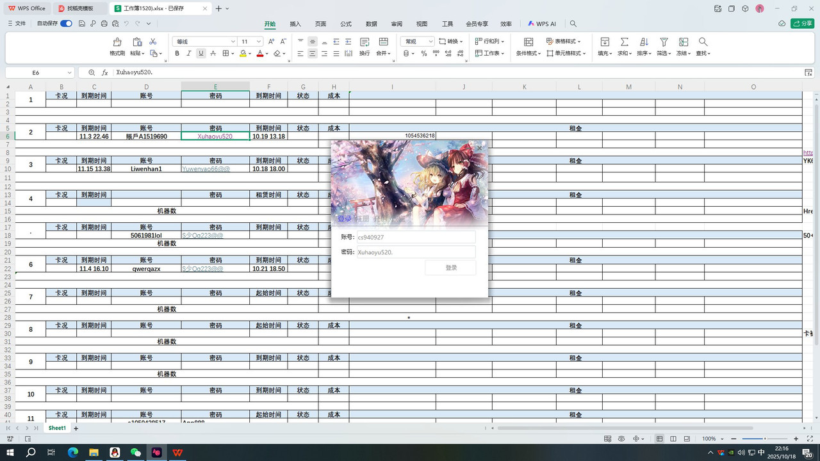Open the File (文件) menu

tap(17, 24)
